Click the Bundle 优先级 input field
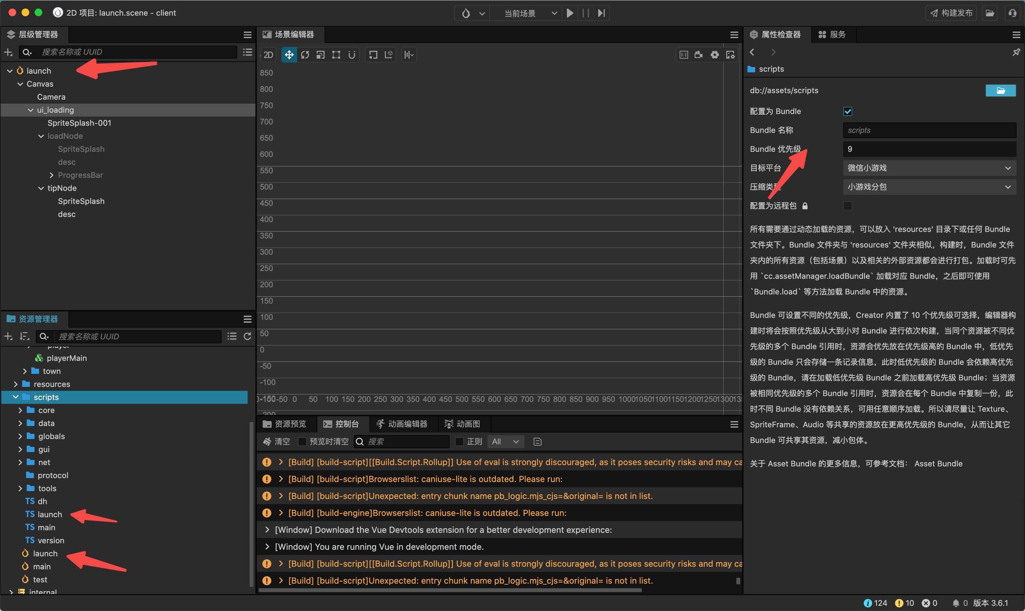Image resolution: width=1025 pixels, height=611 pixels. (x=929, y=149)
